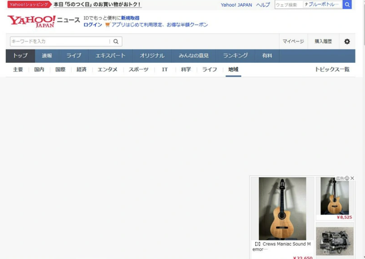Switch to the 科学 category
Image resolution: width=365 pixels, height=259 pixels.
coord(186,69)
